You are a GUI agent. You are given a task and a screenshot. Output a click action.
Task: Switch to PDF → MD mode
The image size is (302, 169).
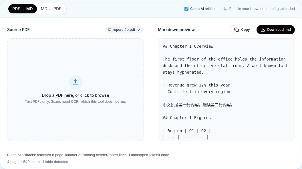23,9
